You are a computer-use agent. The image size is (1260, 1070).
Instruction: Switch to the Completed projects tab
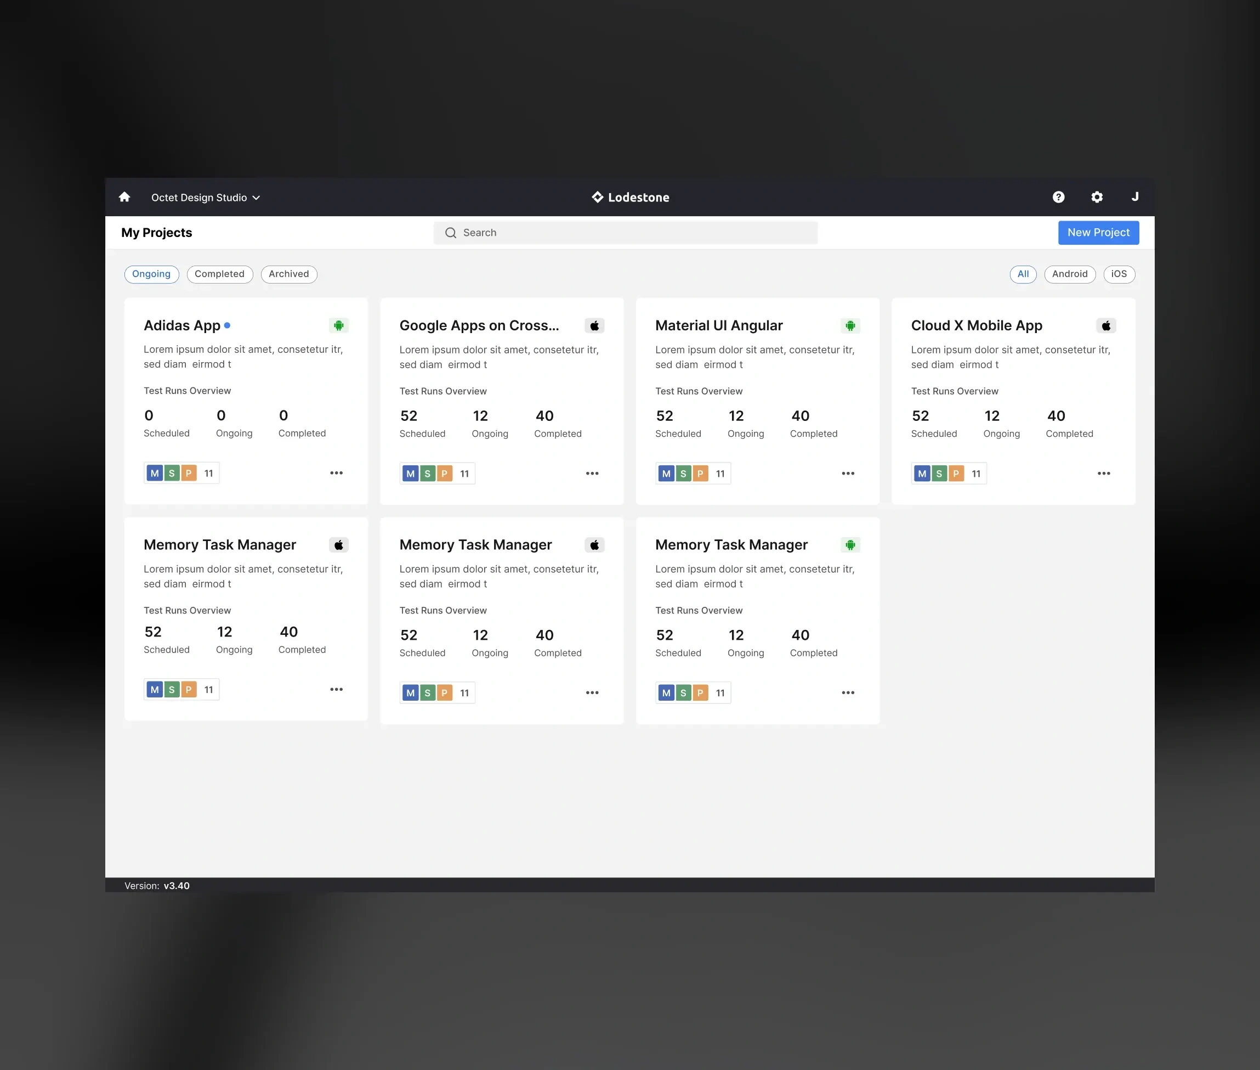coord(219,274)
